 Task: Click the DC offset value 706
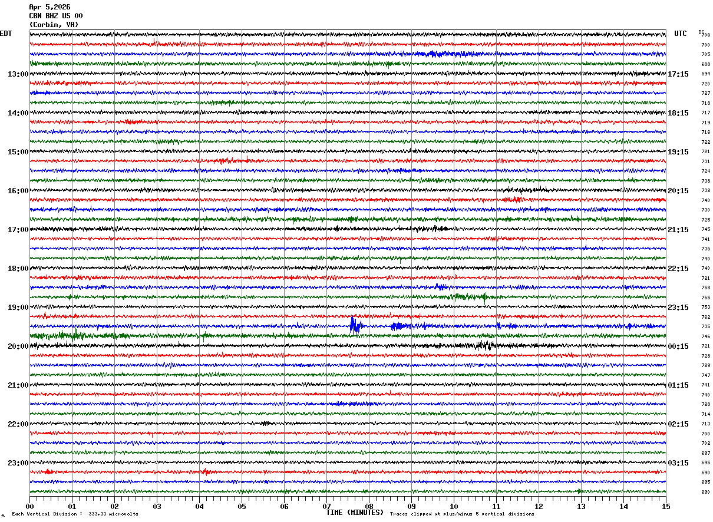[x=705, y=35]
